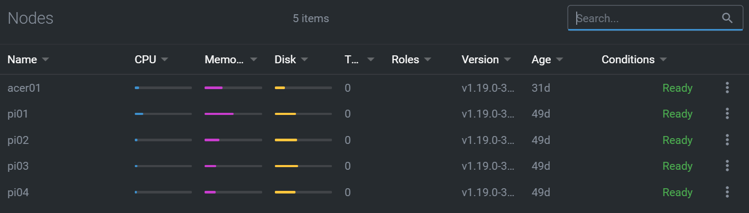Open the three-dot menu for pi03
The height and width of the screenshot is (213, 749).
click(x=727, y=166)
